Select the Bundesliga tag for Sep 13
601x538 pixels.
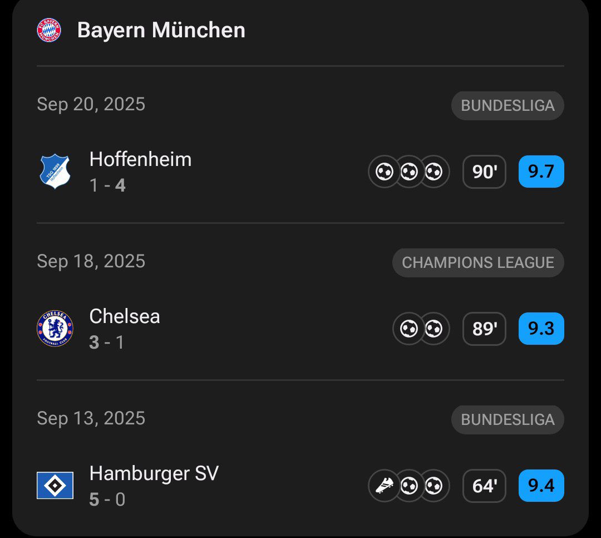pos(508,420)
